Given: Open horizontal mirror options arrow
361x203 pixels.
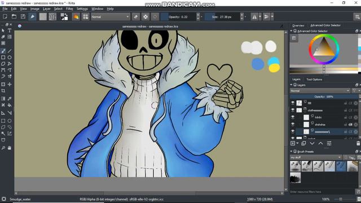Looking at the screenshot, I should coord(260,16).
